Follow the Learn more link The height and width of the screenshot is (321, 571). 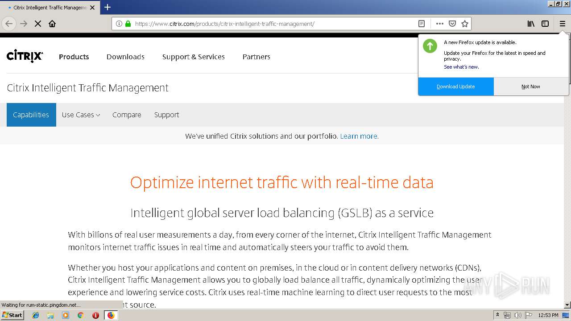(359, 136)
